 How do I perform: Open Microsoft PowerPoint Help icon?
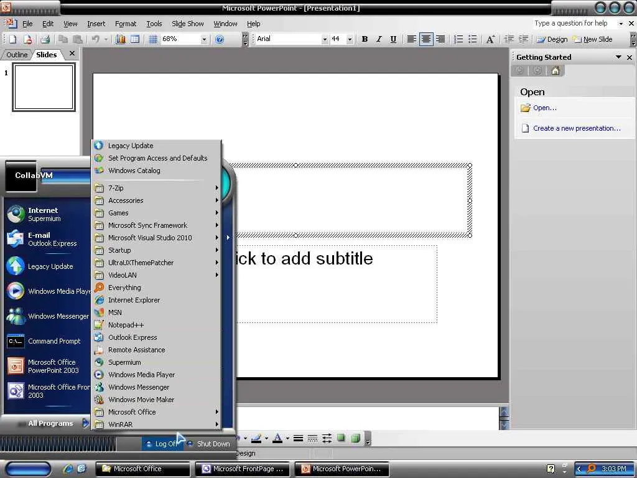point(220,39)
